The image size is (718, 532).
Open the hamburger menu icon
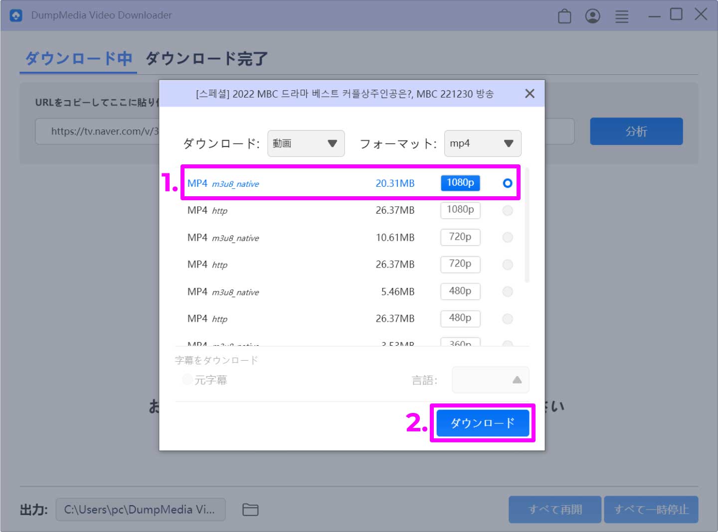click(622, 16)
